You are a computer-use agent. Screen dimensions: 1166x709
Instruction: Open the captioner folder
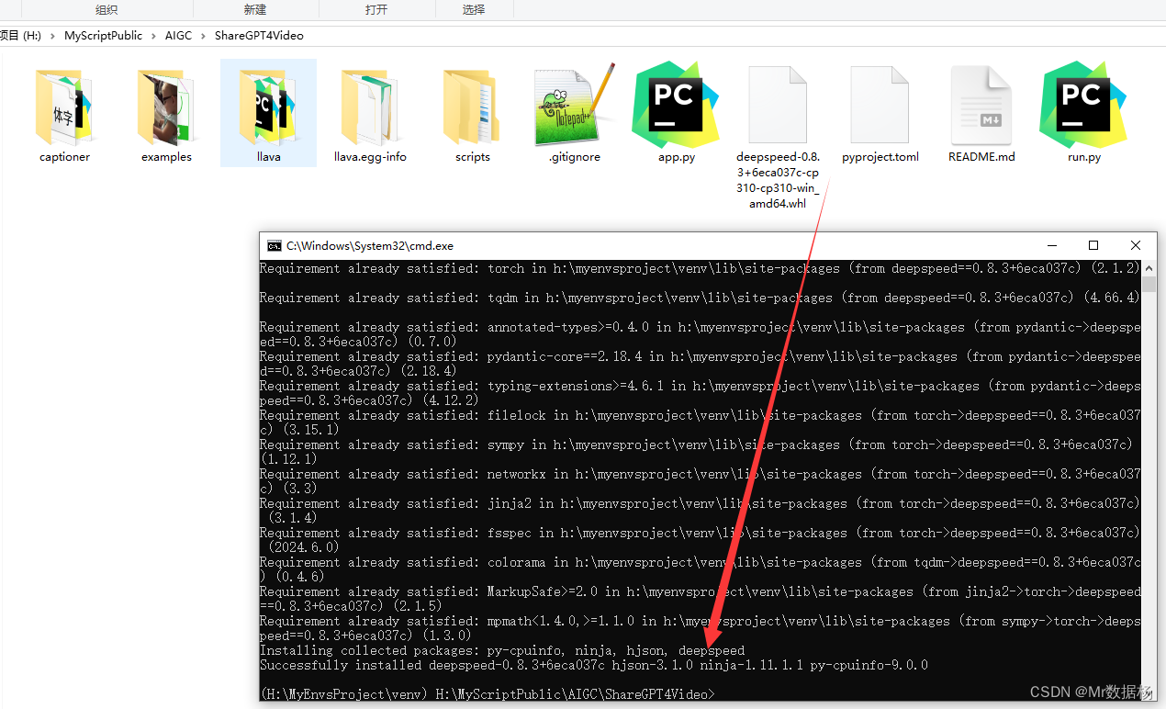(x=64, y=106)
